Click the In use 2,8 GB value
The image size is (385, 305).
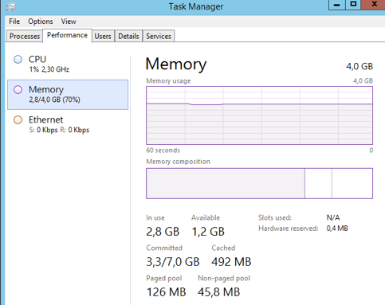tap(163, 232)
